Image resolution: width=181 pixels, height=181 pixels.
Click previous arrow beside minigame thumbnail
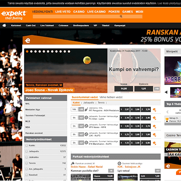point(166,92)
